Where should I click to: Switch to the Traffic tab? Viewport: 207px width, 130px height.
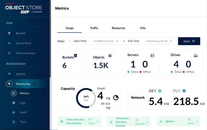pyautogui.click(x=94, y=28)
